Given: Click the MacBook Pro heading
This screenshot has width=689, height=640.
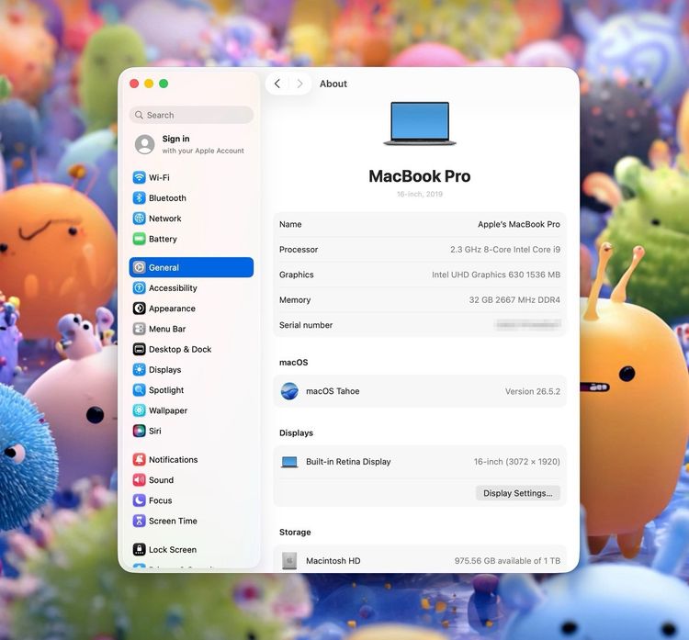Looking at the screenshot, I should 420,176.
